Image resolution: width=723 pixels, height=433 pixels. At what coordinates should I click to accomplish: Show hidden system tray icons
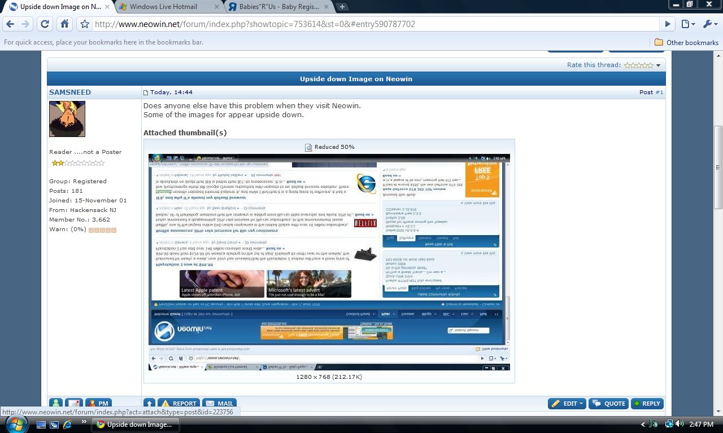coord(643,425)
